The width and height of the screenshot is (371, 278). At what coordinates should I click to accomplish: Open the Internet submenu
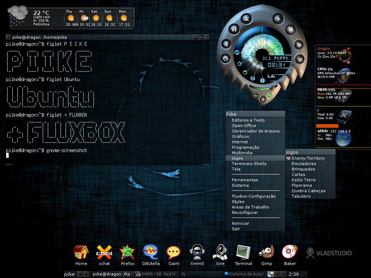tap(255, 142)
